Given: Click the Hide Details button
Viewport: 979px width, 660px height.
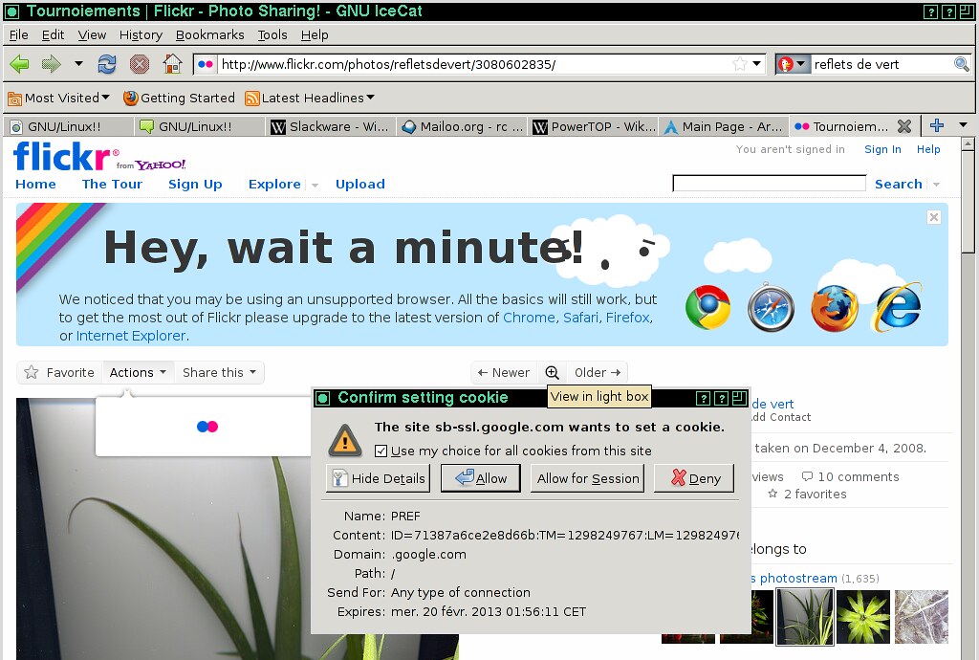Looking at the screenshot, I should click(378, 478).
